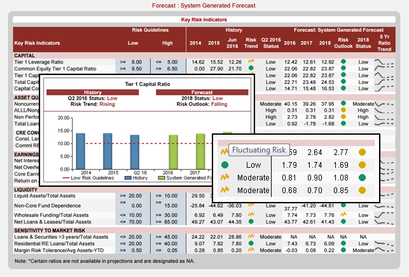
Task: Click the Fluctuating Risk tooltip
Action: 259,150
